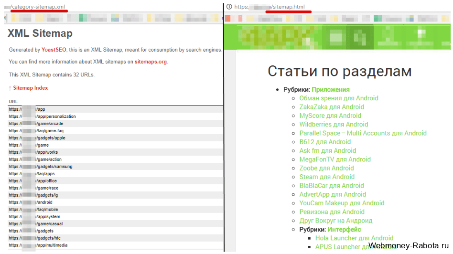
Task: Open the URL ending in /app/personalization
Action: tap(42, 116)
